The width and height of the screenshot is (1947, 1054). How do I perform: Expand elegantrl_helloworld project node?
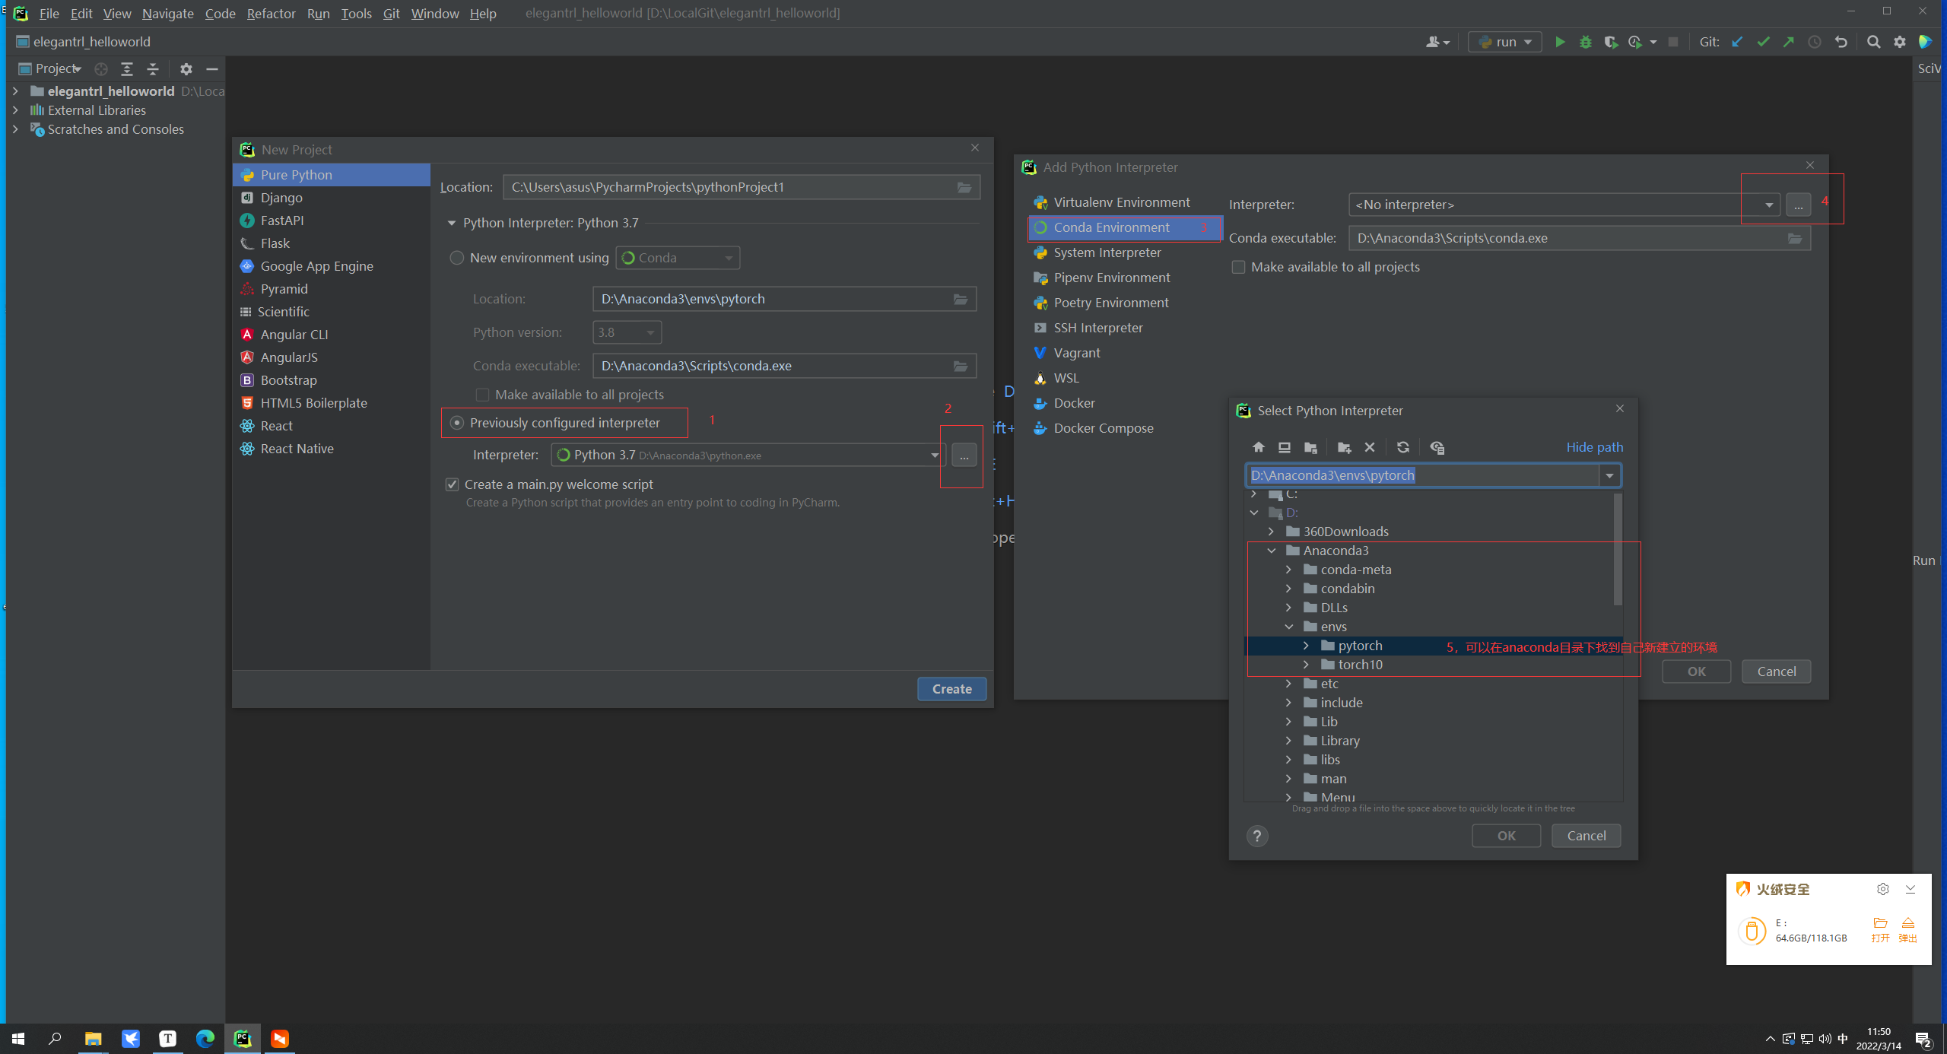14,91
